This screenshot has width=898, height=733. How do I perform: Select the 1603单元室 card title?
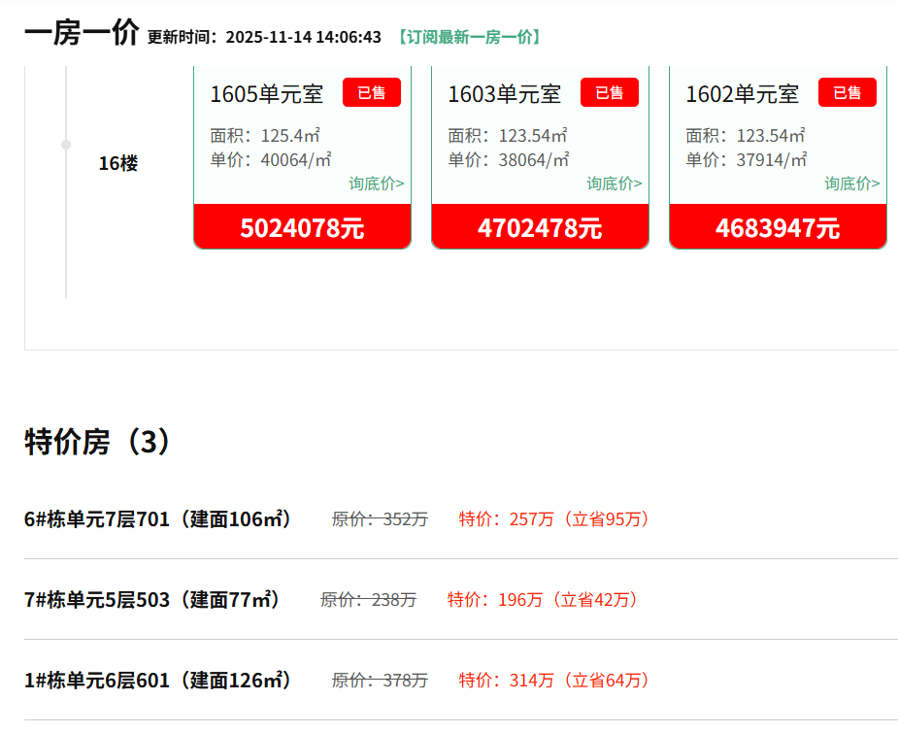(x=504, y=94)
